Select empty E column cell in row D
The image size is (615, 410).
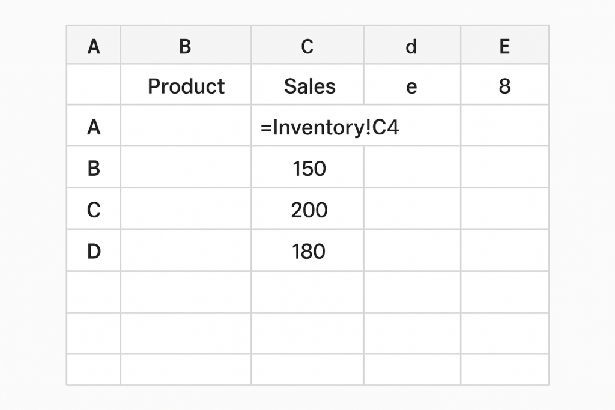point(504,250)
